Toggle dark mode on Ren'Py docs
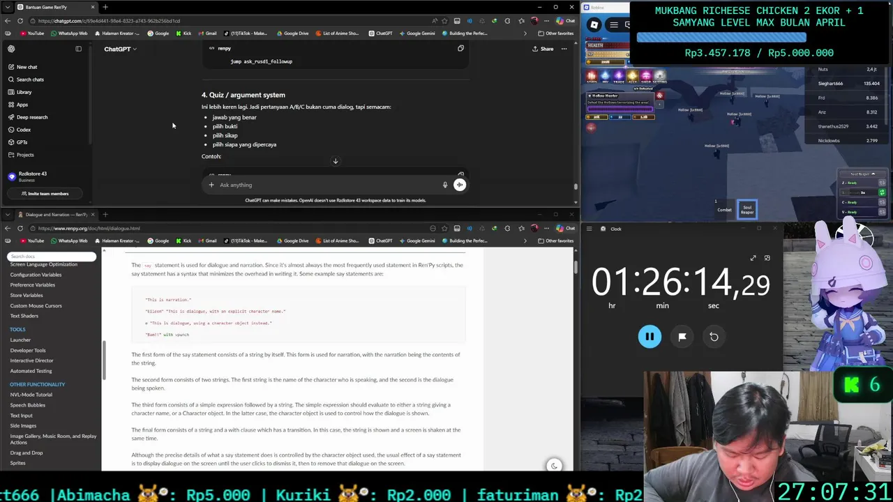The image size is (893, 502). [554, 466]
